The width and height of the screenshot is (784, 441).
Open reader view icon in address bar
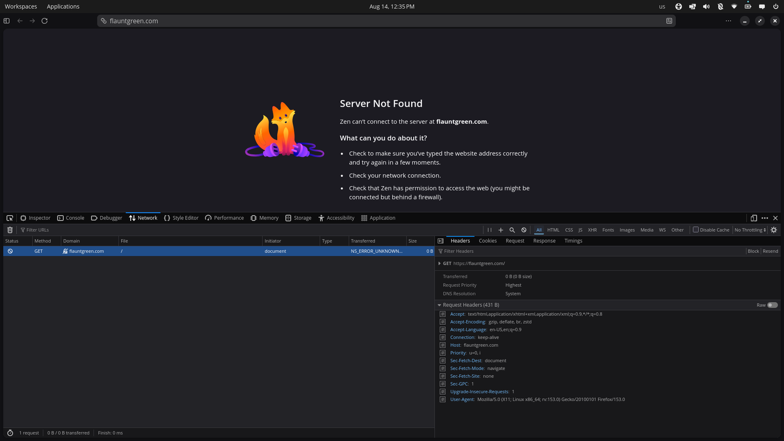(669, 21)
